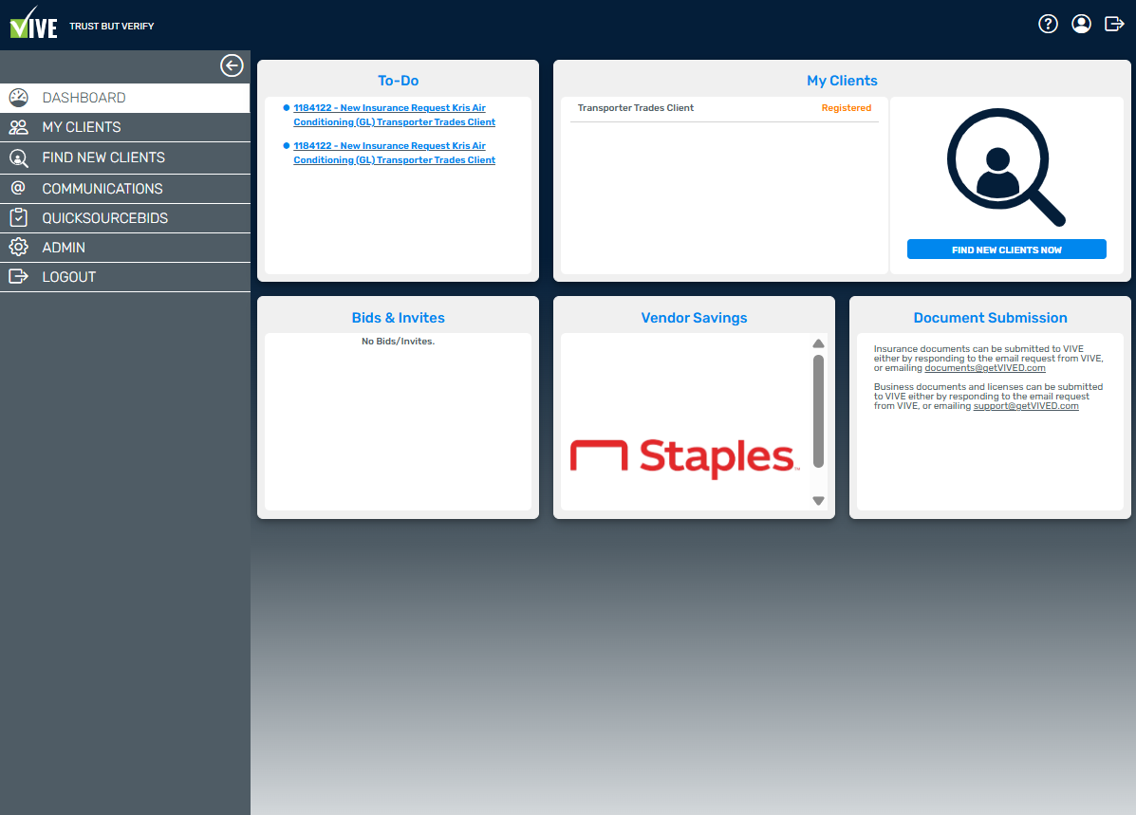Go to FIND NEW CLIENTS menu item
Viewport: 1136px width, 815px height.
[124, 157]
